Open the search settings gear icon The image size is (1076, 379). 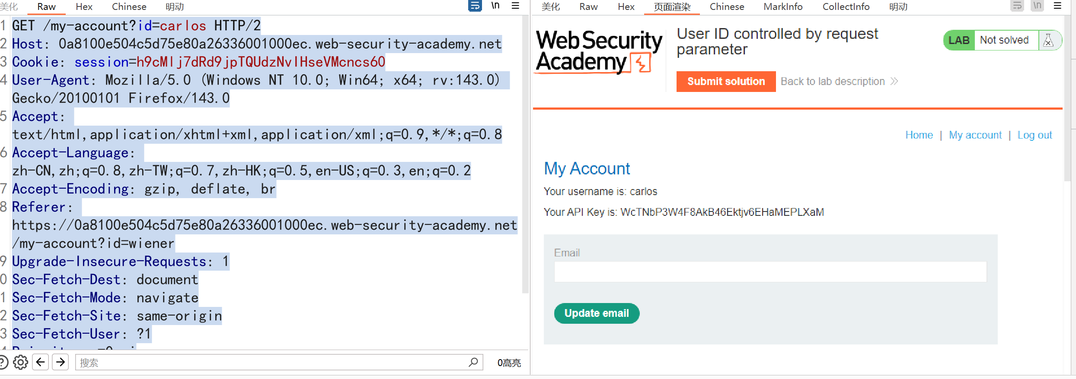[20, 362]
